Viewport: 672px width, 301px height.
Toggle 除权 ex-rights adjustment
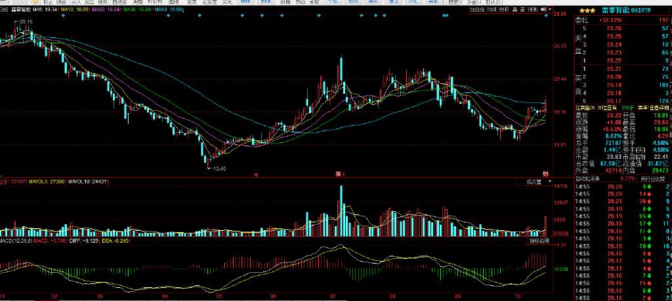pos(504,10)
